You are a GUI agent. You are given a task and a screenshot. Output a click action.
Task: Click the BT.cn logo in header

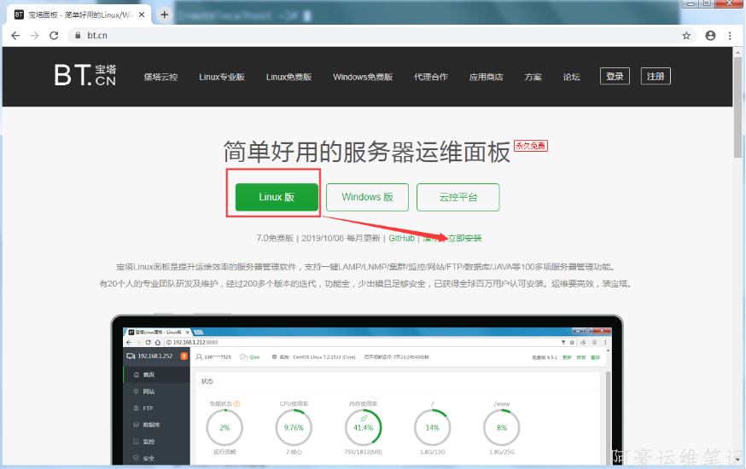(85, 76)
